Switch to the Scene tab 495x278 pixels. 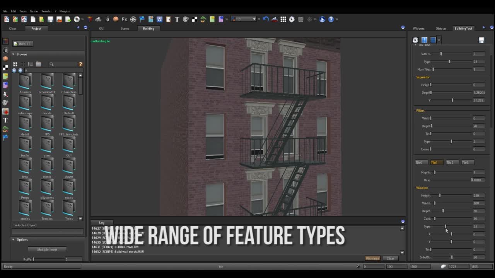pyautogui.click(x=125, y=28)
